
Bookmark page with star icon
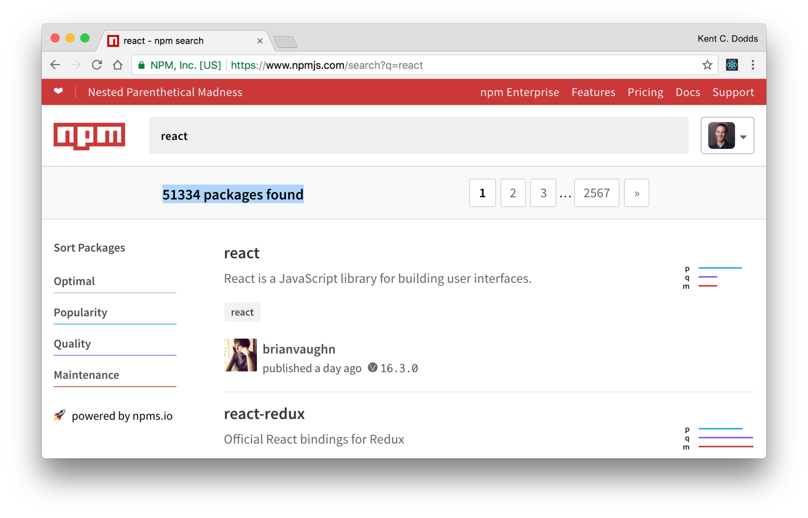tap(707, 65)
